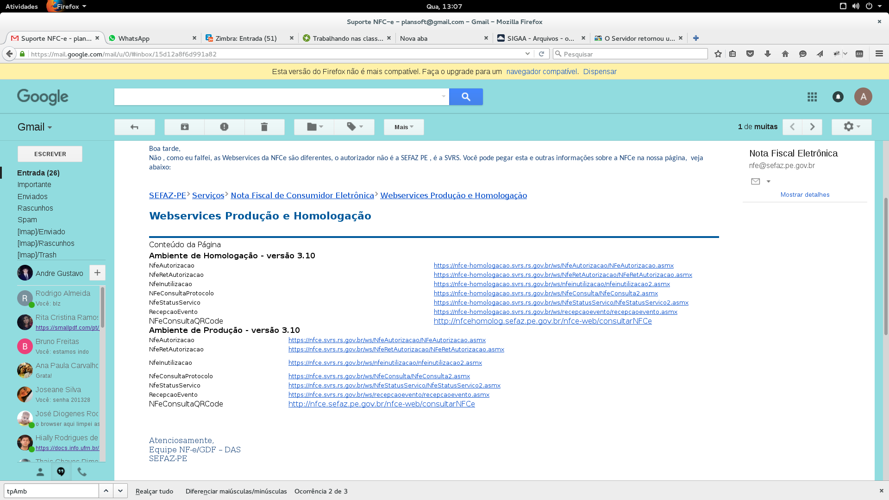889x500 pixels.
Task: Click the blue Google search button
Action: 466,97
